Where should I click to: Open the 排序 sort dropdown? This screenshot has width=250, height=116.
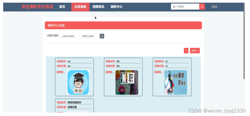195,51
